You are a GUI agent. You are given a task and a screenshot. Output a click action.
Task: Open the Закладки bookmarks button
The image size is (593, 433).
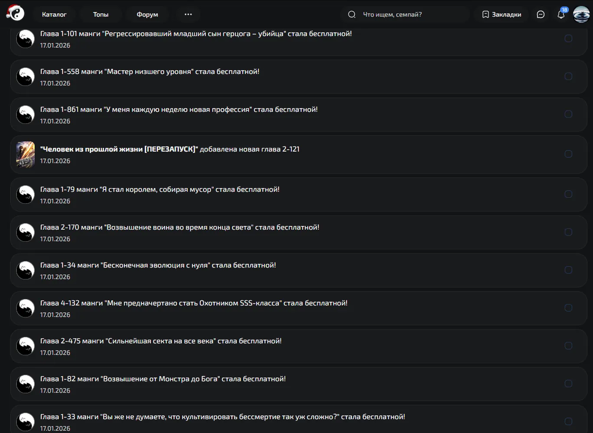(501, 14)
